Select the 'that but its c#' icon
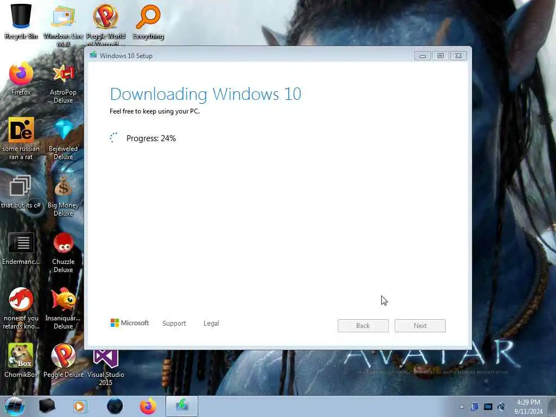Image resolution: width=556 pixels, height=417 pixels. [21, 192]
